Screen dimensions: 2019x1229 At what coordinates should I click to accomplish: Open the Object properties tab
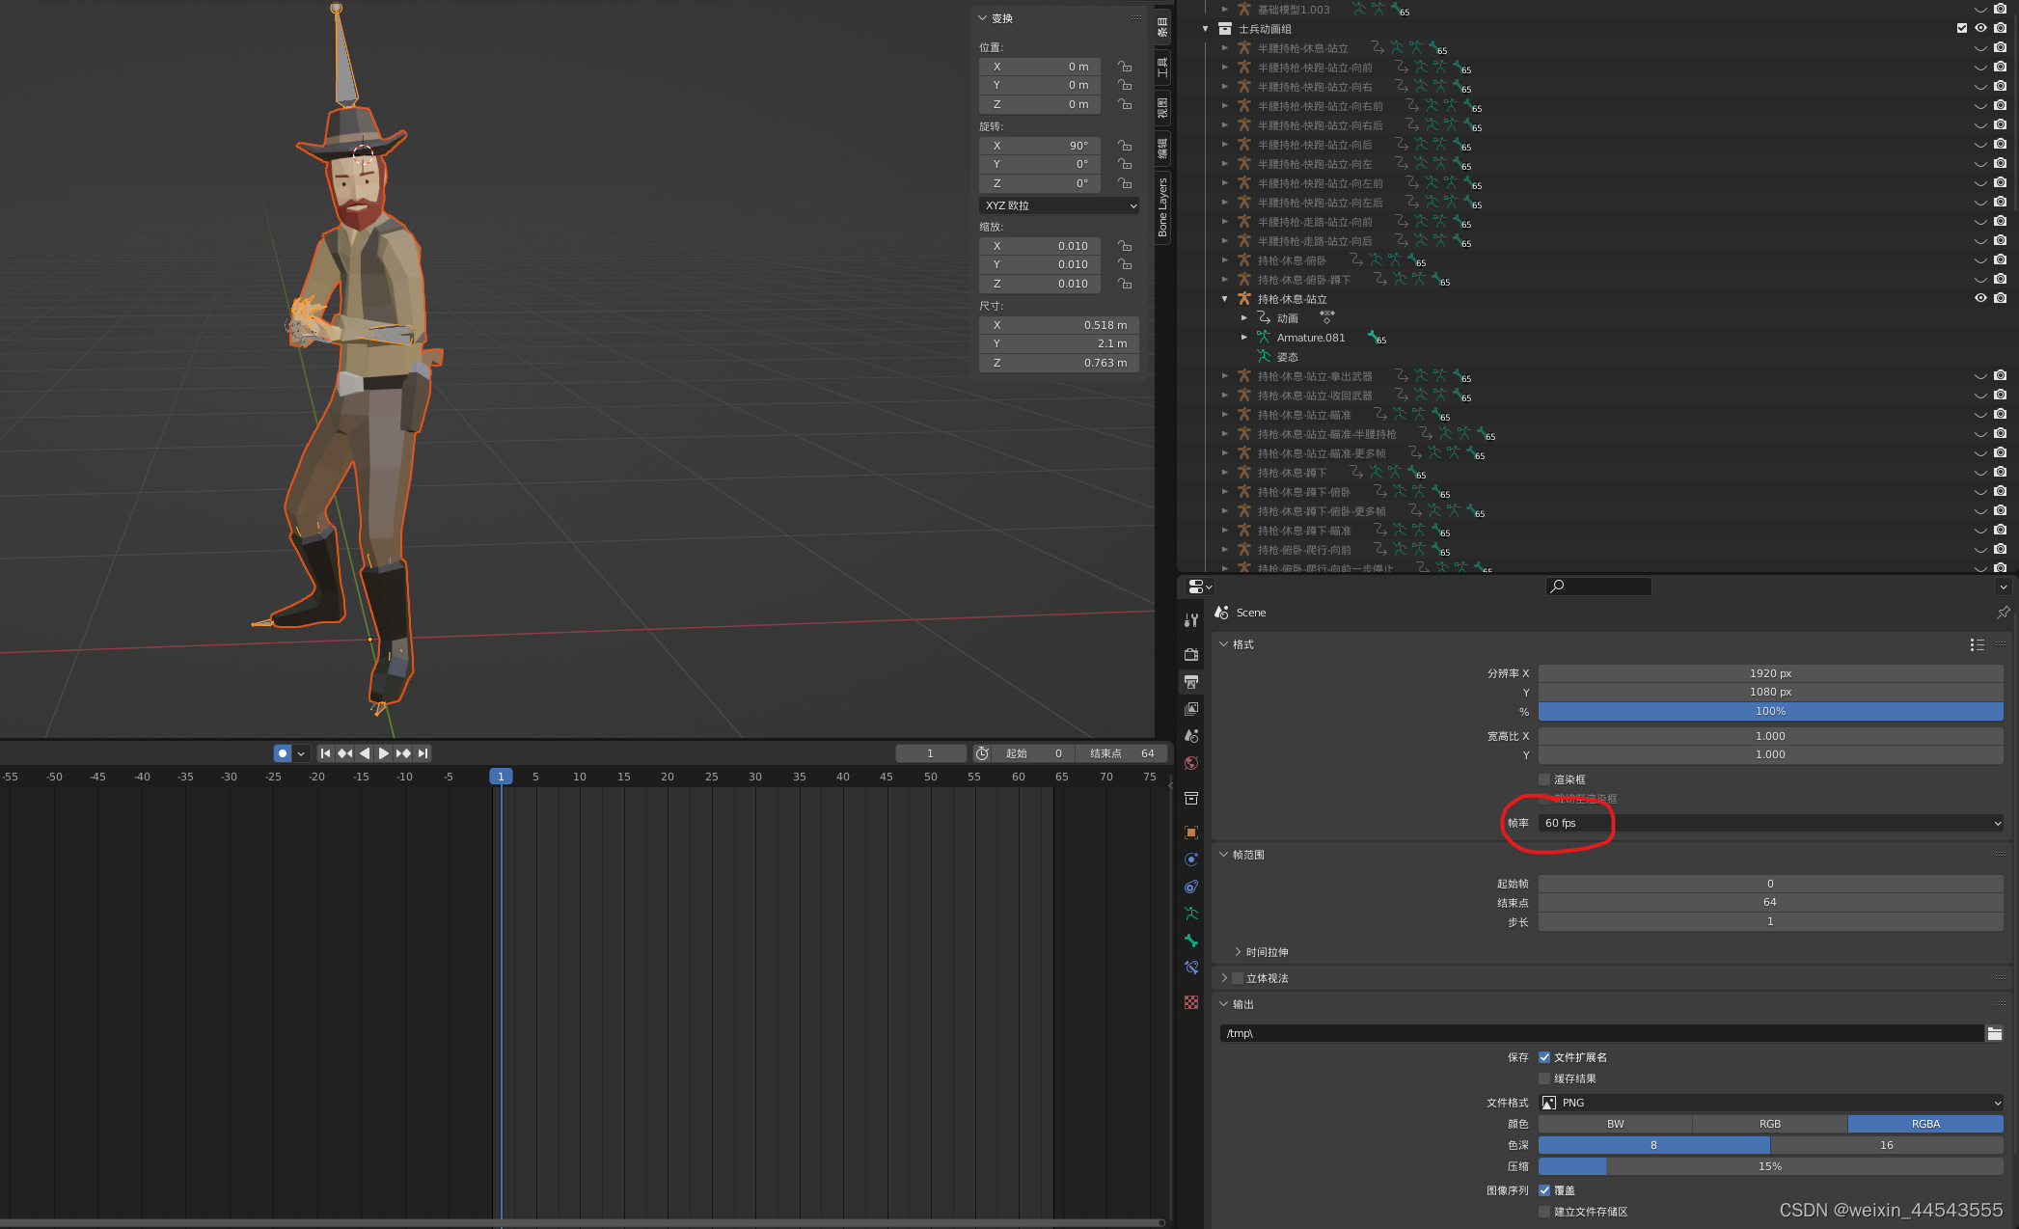coord(1191,833)
